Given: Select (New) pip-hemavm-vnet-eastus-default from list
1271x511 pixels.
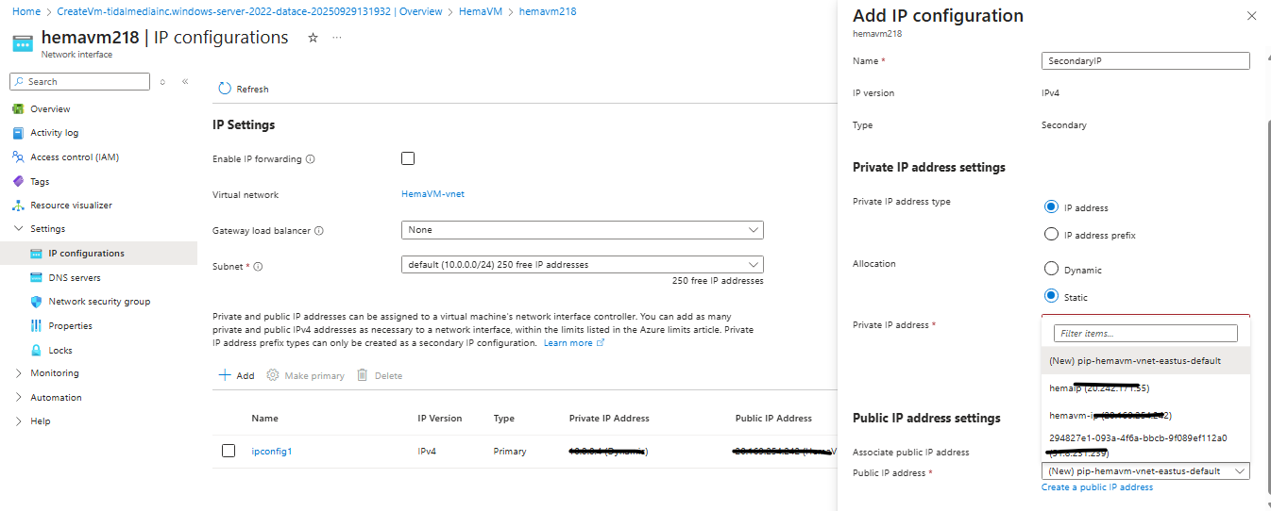Looking at the screenshot, I should pos(1145,361).
